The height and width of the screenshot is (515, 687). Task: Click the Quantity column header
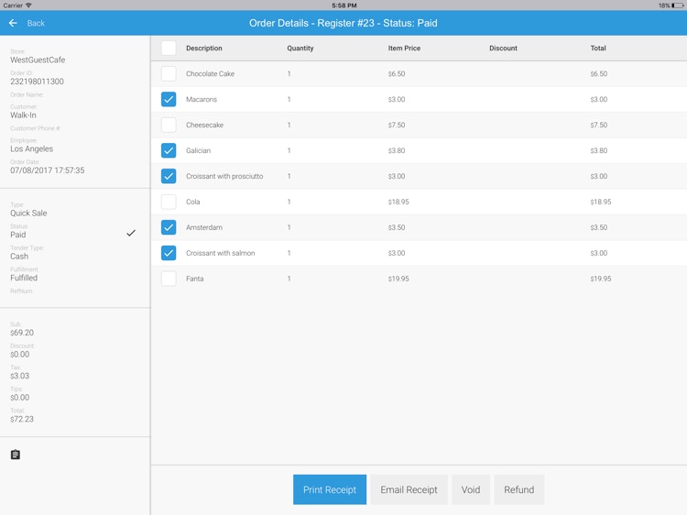point(300,49)
